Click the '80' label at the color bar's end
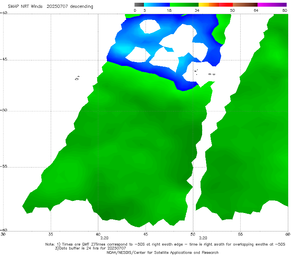 pos(285,10)
